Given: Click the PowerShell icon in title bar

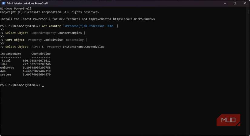Looking at the screenshot, I should (4, 3).
